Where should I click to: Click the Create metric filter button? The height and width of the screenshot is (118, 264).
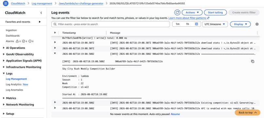tap(244, 12)
